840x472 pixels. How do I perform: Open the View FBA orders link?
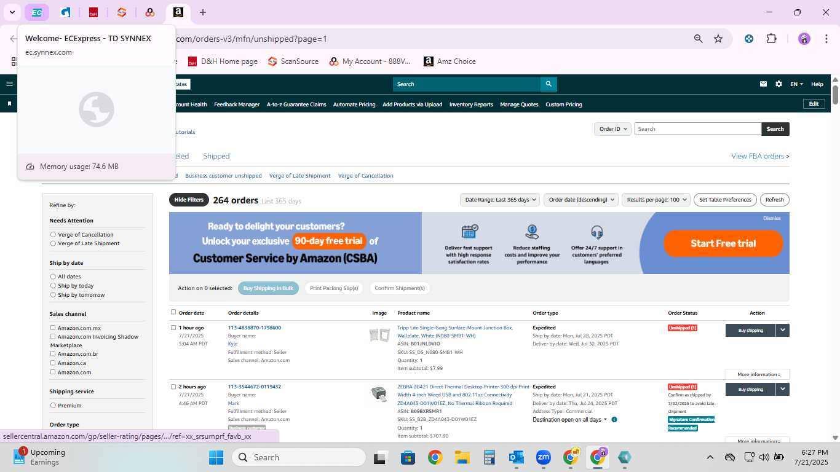(760, 156)
